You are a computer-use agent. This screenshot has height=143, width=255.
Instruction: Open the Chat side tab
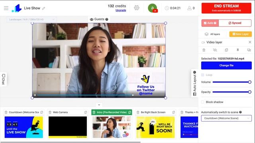coord(4,79)
